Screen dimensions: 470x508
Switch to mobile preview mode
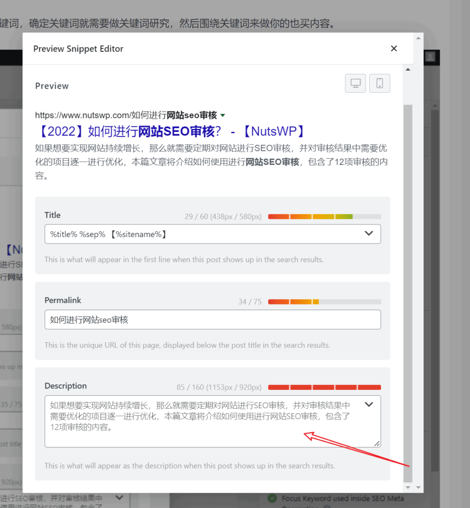pos(380,83)
